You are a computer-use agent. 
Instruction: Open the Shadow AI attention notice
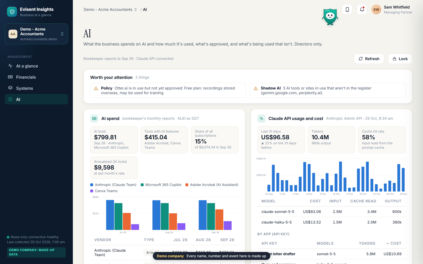point(328,90)
